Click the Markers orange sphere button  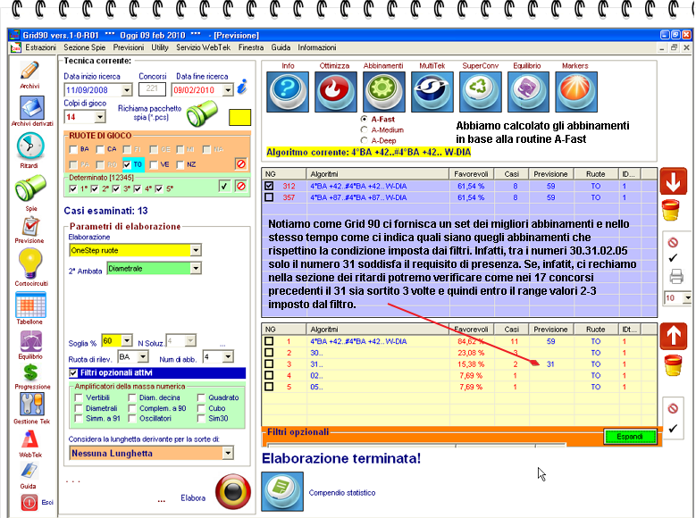(x=576, y=92)
